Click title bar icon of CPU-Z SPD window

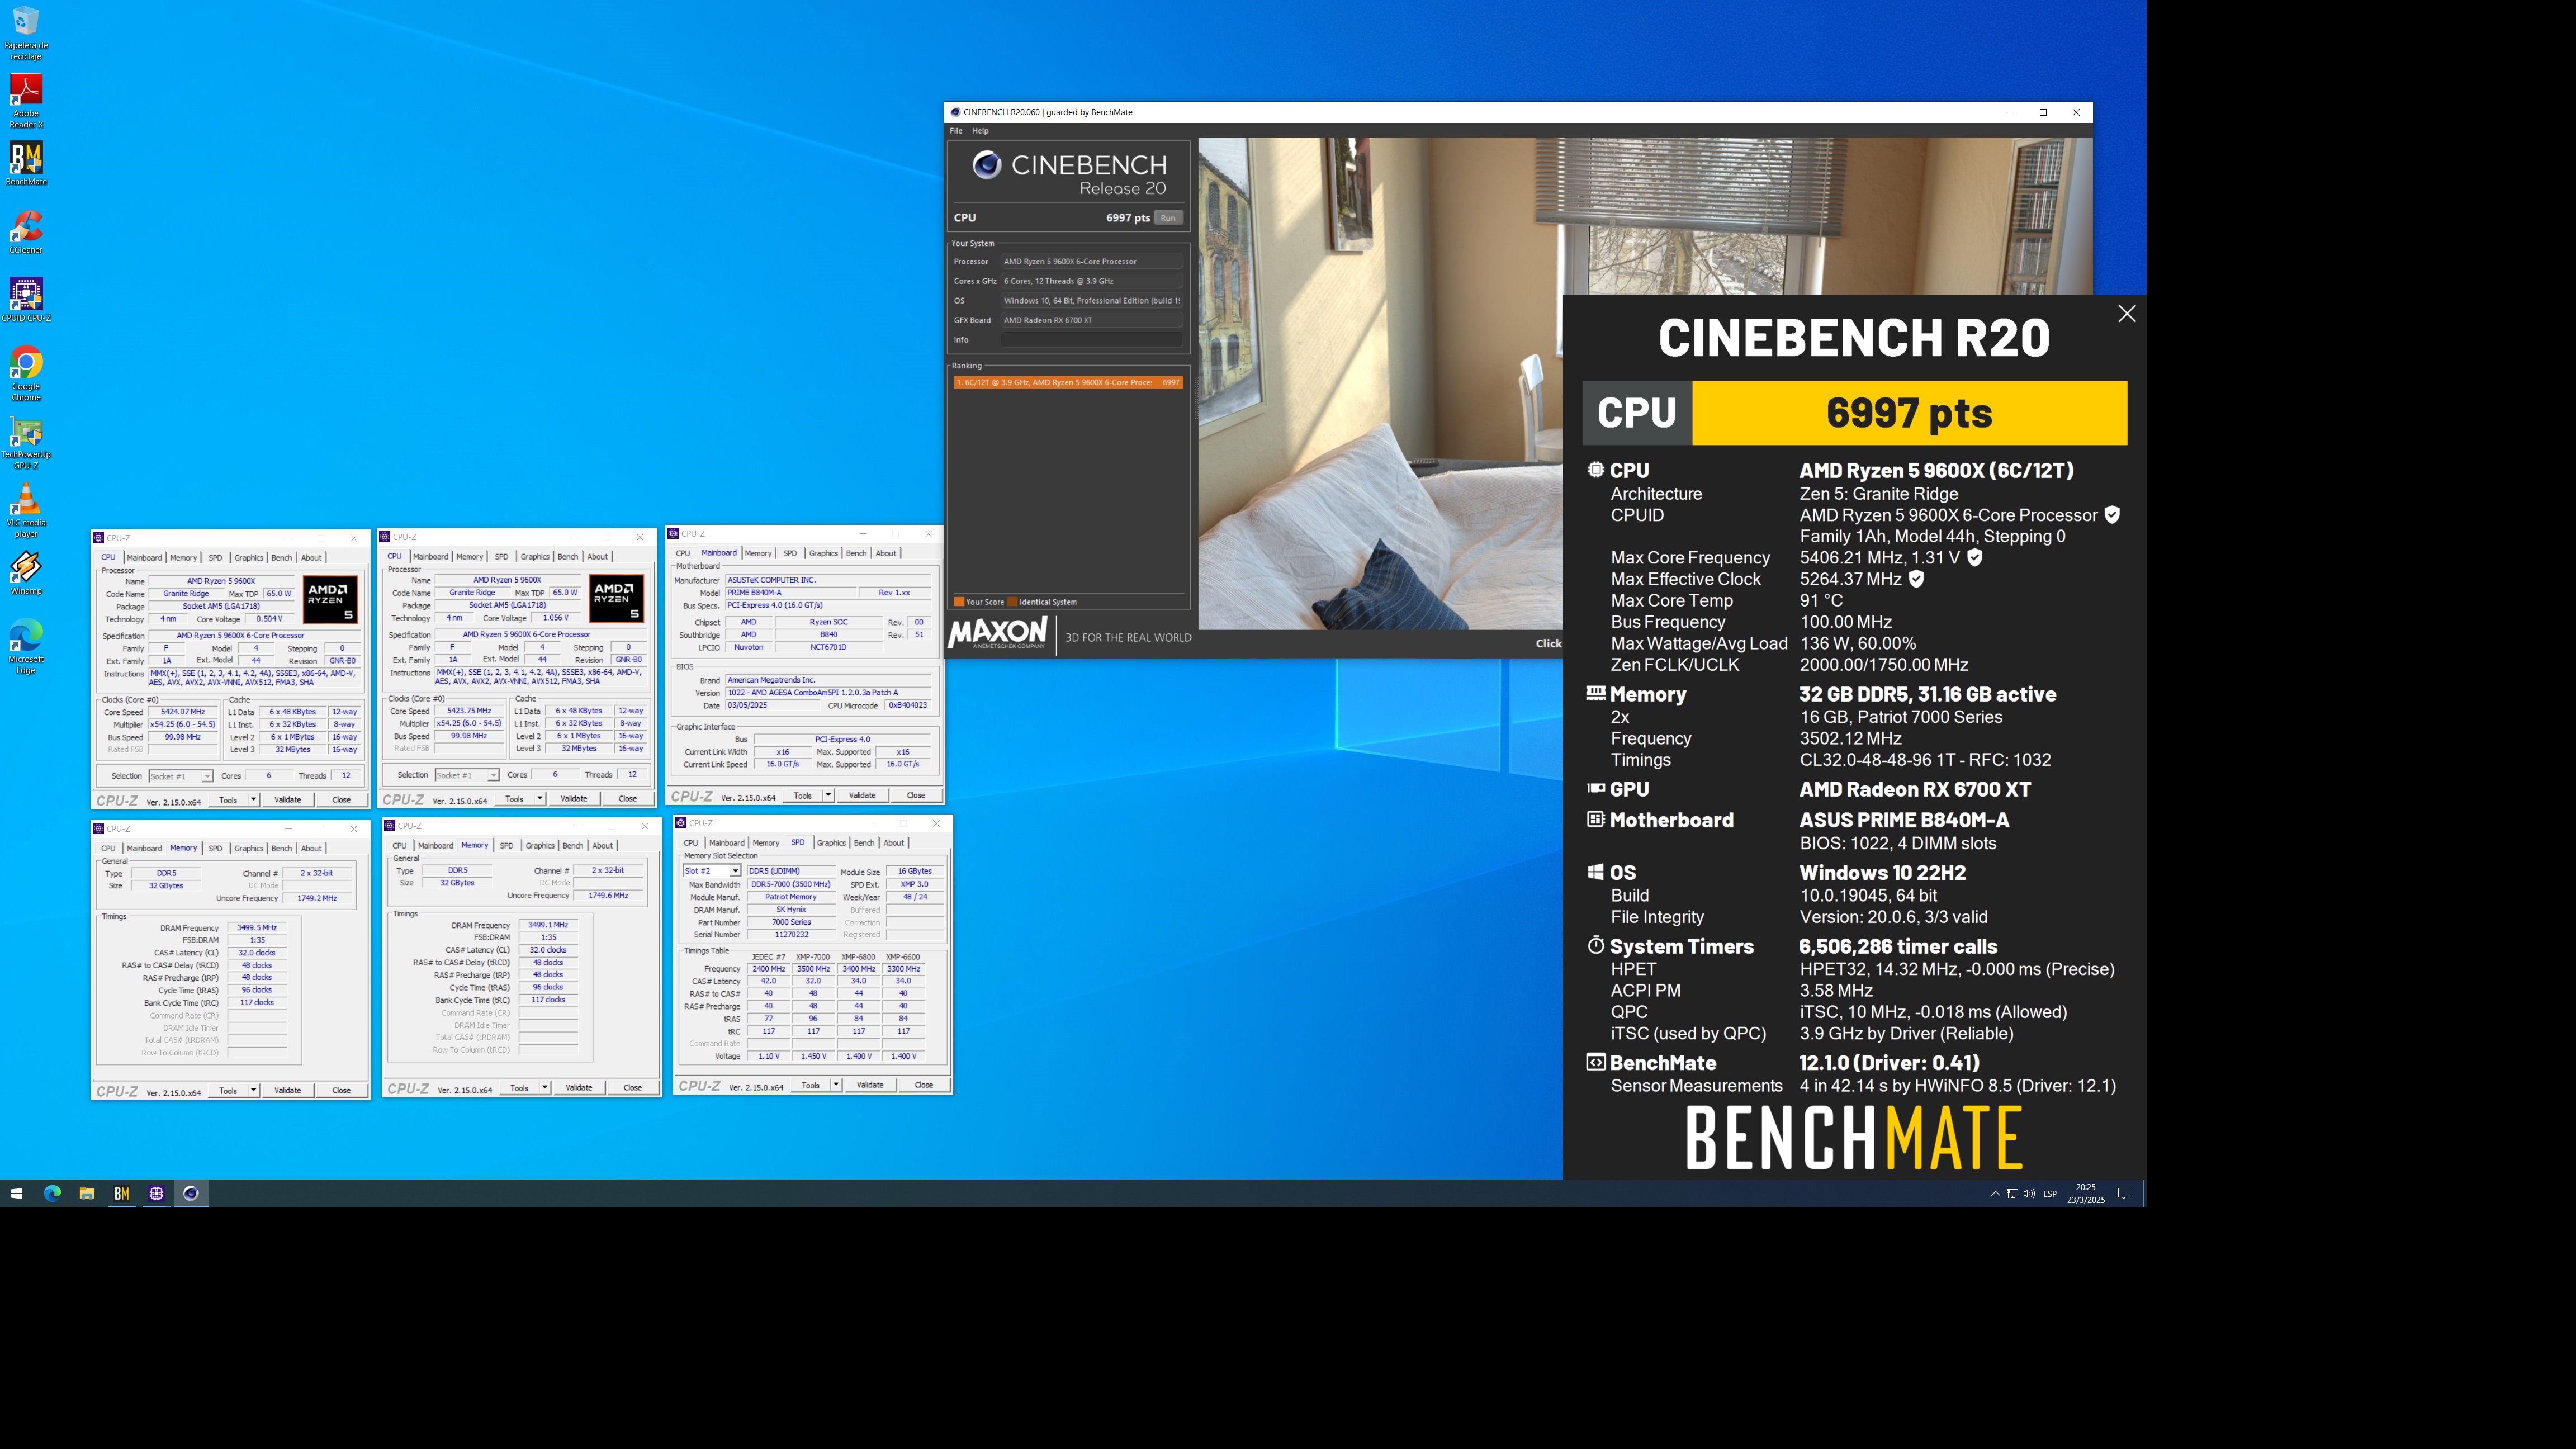(681, 823)
